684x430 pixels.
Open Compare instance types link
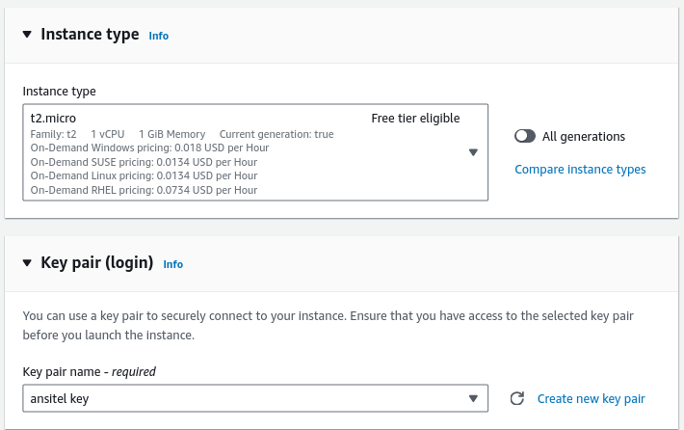pos(580,170)
